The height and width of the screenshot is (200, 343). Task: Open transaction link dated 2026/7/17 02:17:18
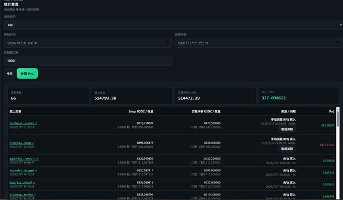[x=23, y=123]
